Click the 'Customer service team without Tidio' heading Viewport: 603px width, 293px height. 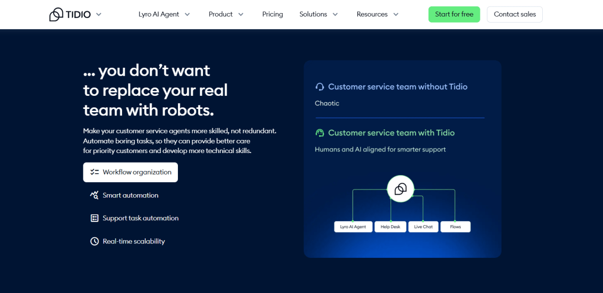(x=398, y=87)
